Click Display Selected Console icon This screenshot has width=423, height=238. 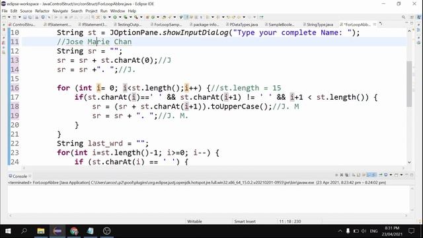coord(386,175)
